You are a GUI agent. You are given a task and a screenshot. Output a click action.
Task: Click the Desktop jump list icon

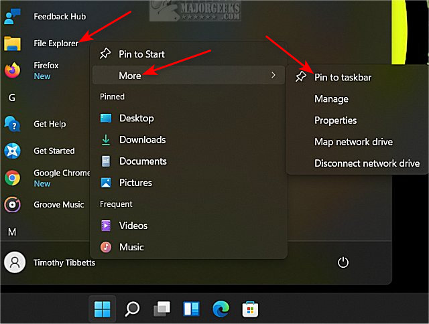tap(106, 118)
